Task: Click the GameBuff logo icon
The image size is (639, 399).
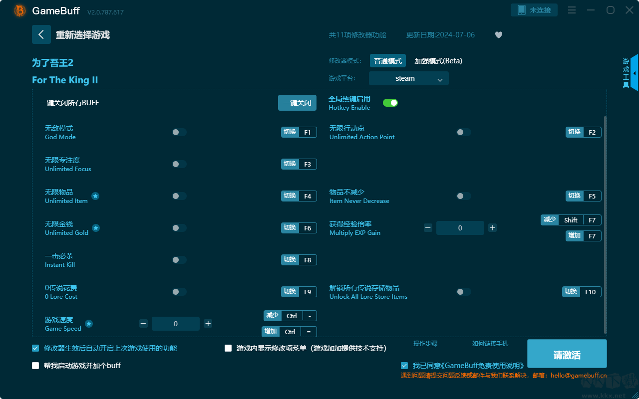Action: click(20, 10)
